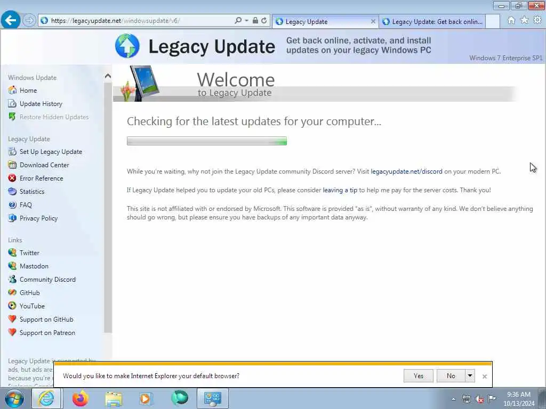Image resolution: width=546 pixels, height=409 pixels.
Task: Open the Action Center flag icon
Action: click(492, 399)
